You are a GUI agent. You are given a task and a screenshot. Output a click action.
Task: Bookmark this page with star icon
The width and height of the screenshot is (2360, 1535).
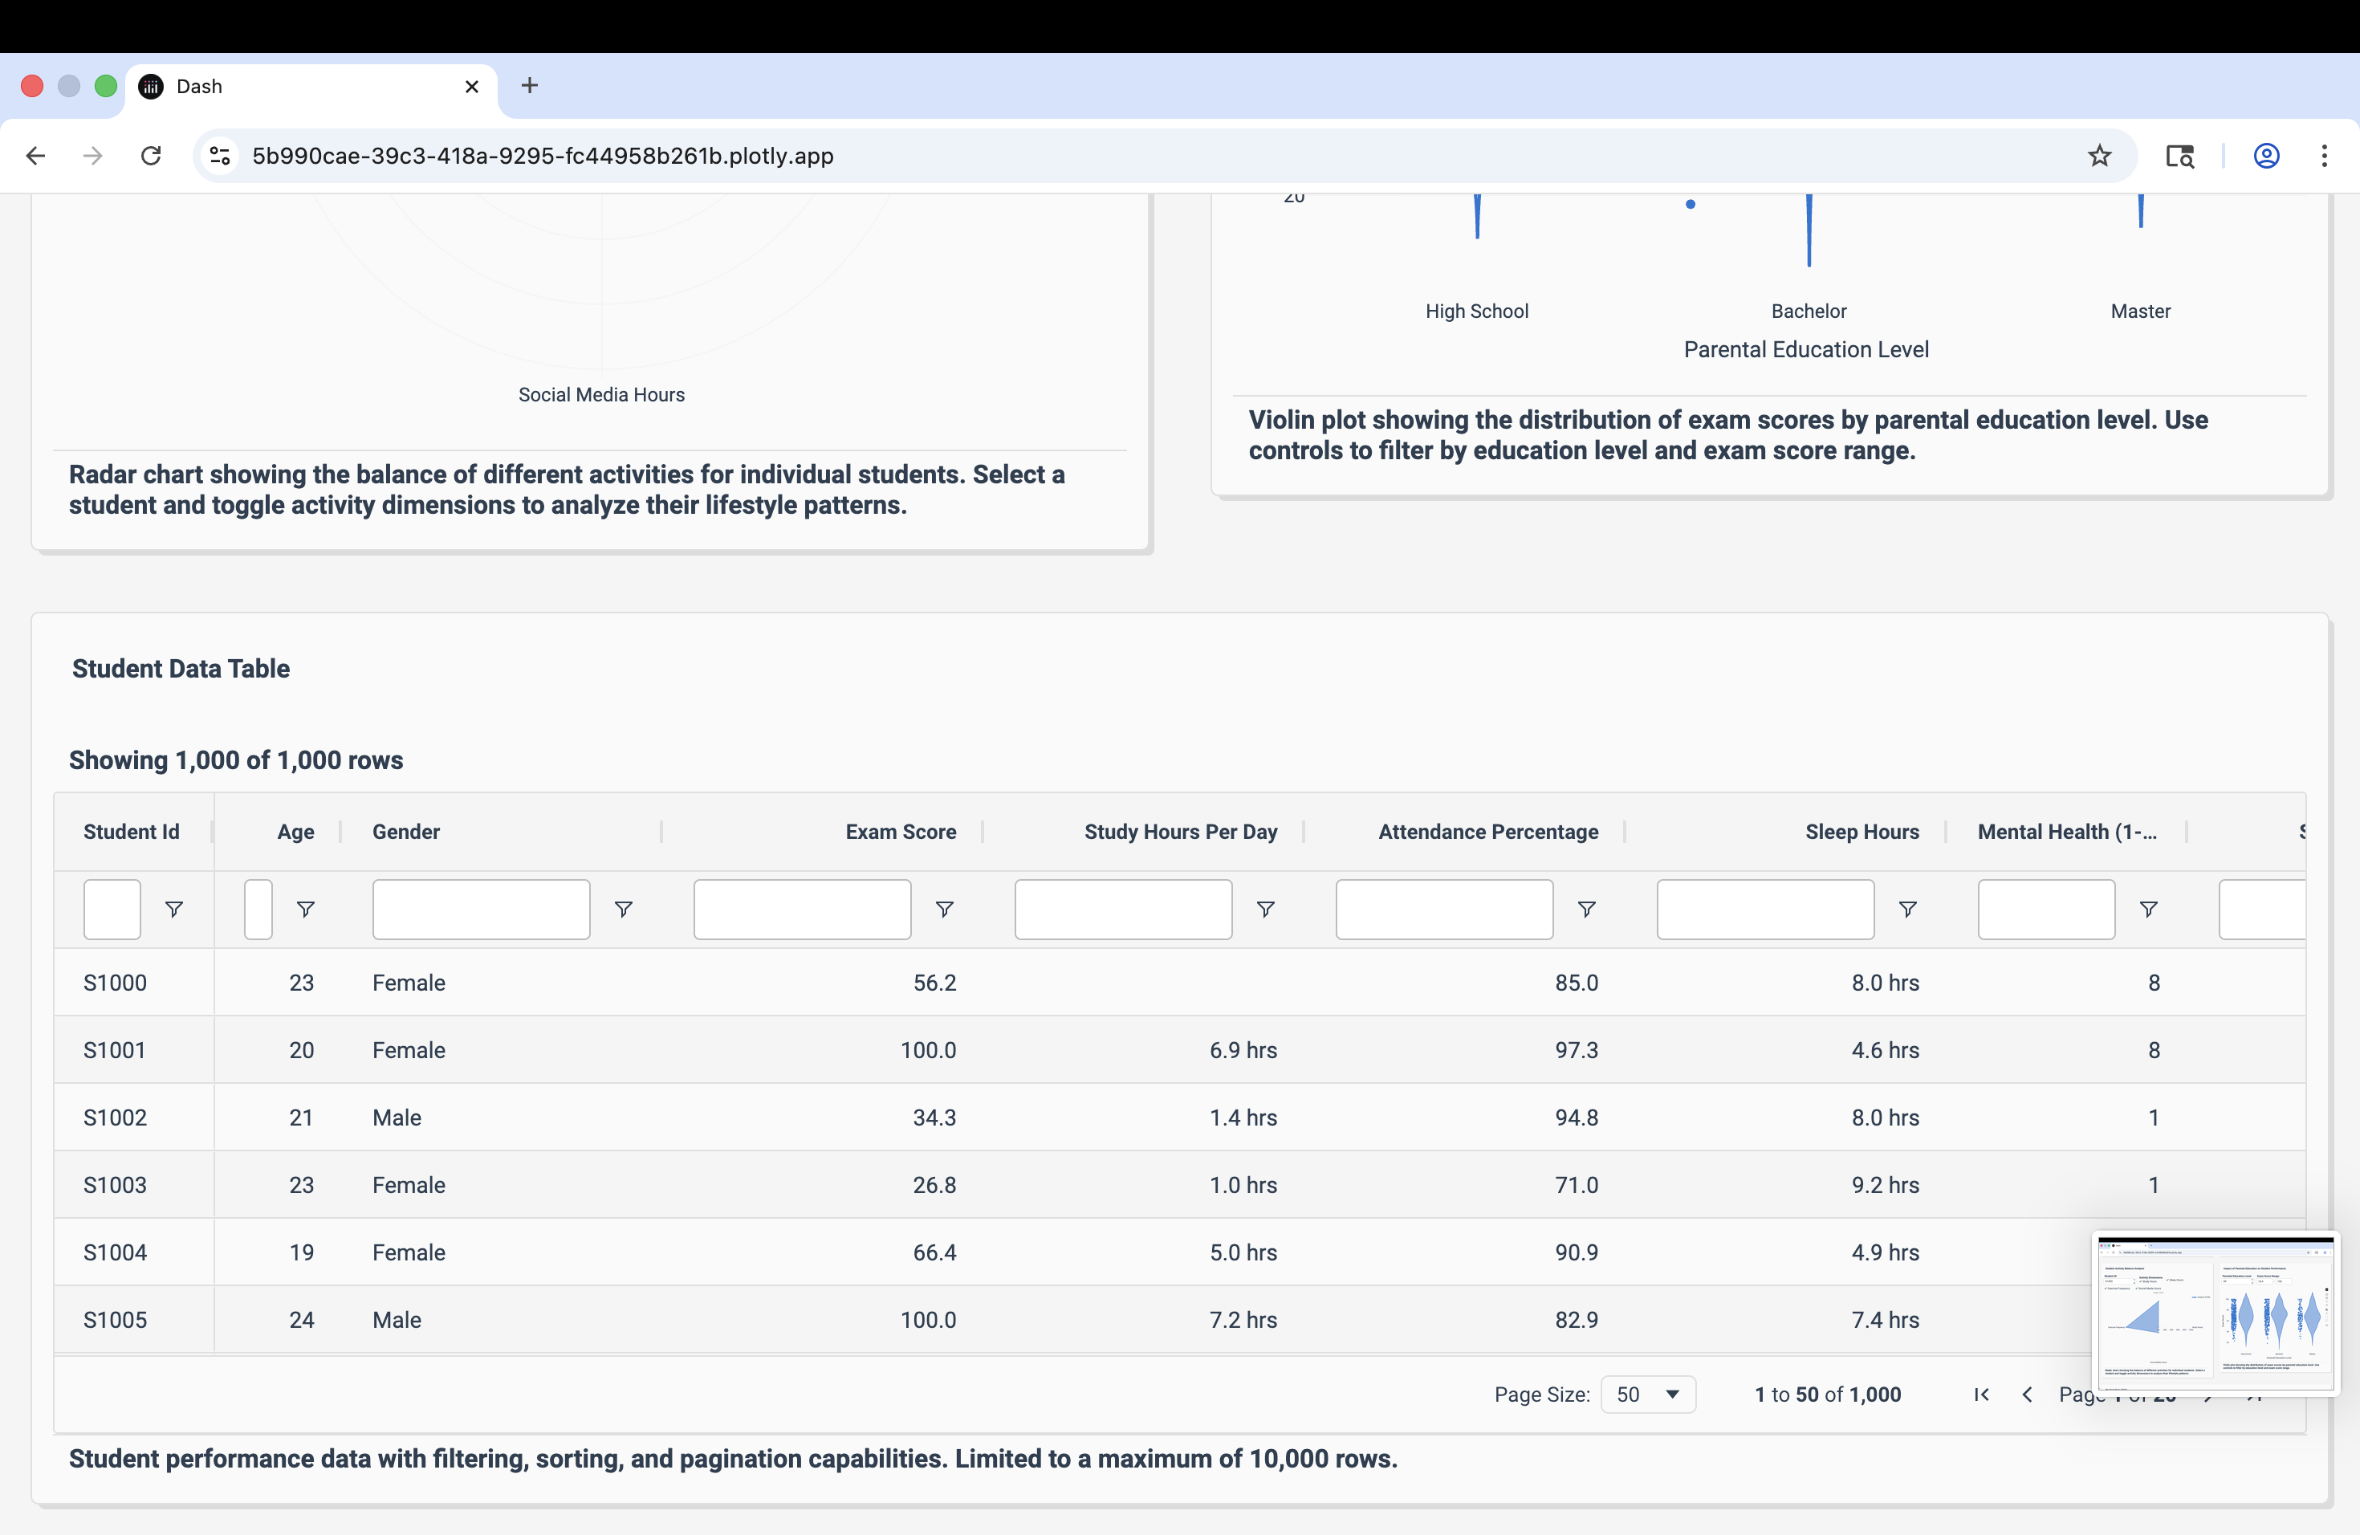coord(2099,156)
